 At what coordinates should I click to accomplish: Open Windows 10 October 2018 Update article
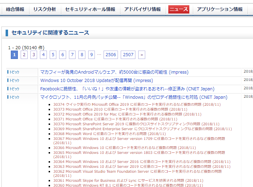pos(97,81)
